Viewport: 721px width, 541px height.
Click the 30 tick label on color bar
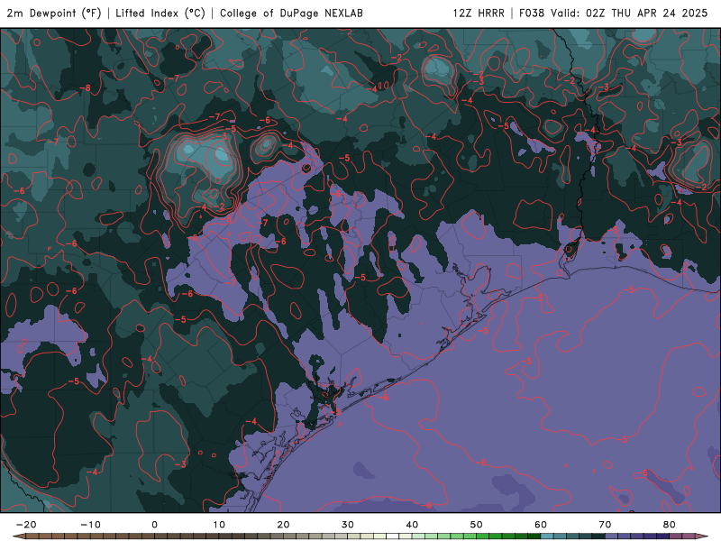pyautogui.click(x=348, y=525)
